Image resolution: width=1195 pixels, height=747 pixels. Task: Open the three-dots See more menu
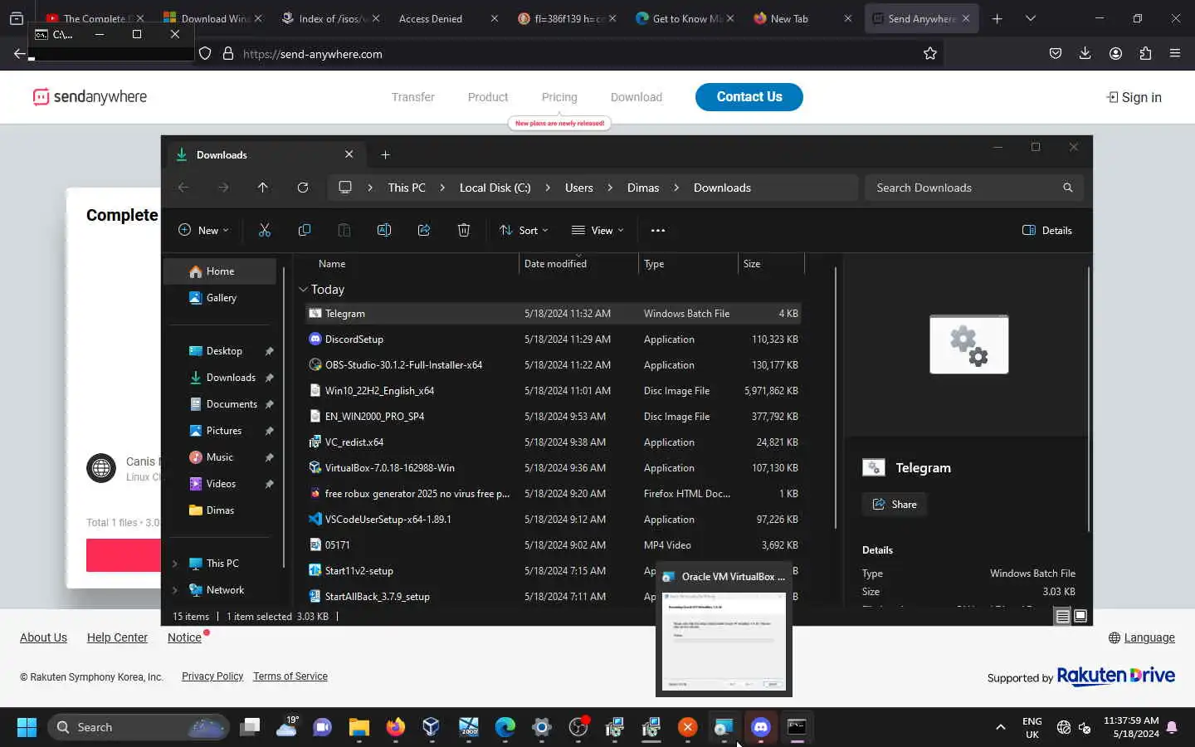(x=658, y=230)
